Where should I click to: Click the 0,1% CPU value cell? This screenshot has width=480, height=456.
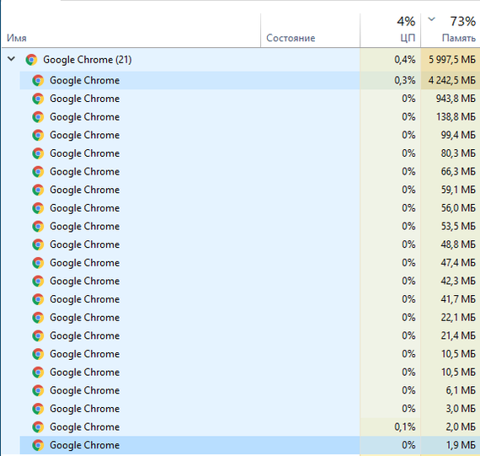(390, 426)
